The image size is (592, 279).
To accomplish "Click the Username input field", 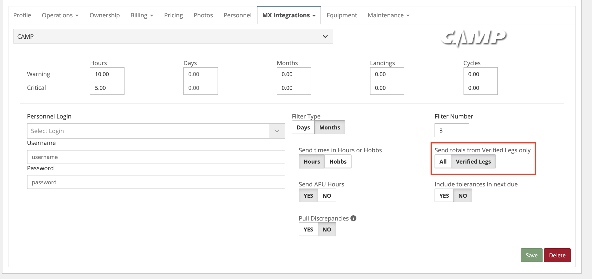I will [x=156, y=157].
